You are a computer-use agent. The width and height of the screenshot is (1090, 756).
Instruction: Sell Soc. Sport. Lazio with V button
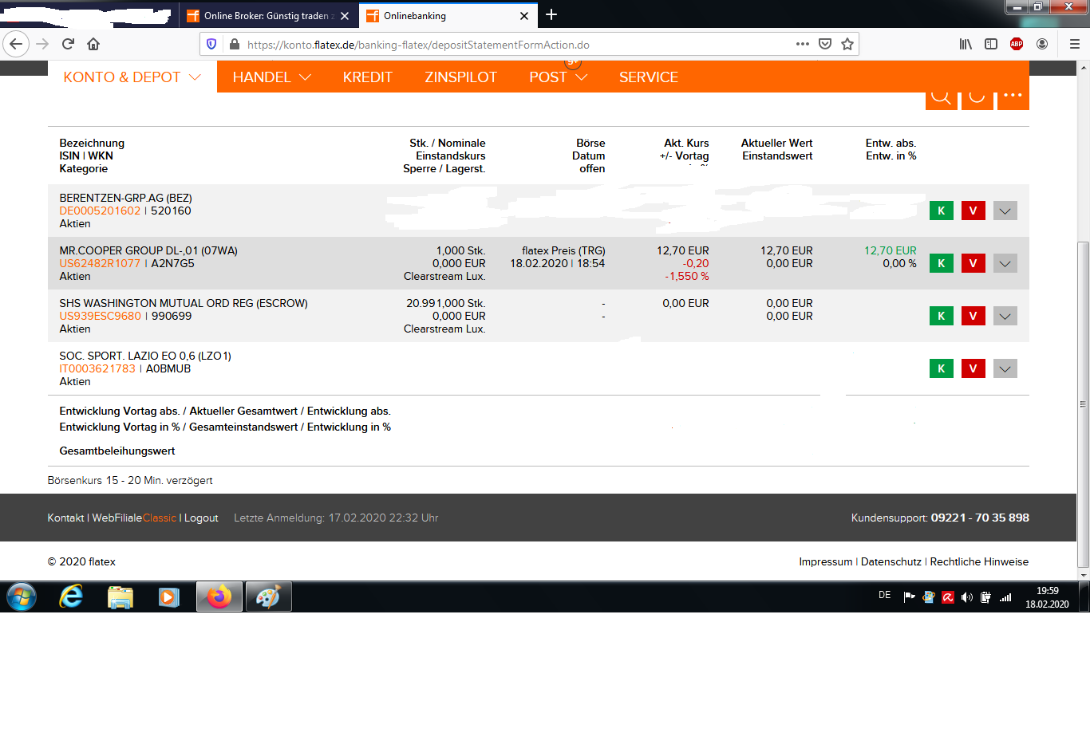point(973,368)
